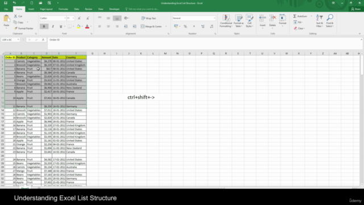Click the Format Painter brush
This screenshot has width=364, height=205.
[16, 28]
